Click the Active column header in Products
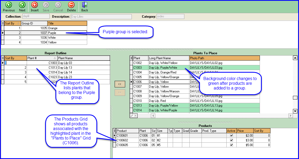 click(231, 131)
